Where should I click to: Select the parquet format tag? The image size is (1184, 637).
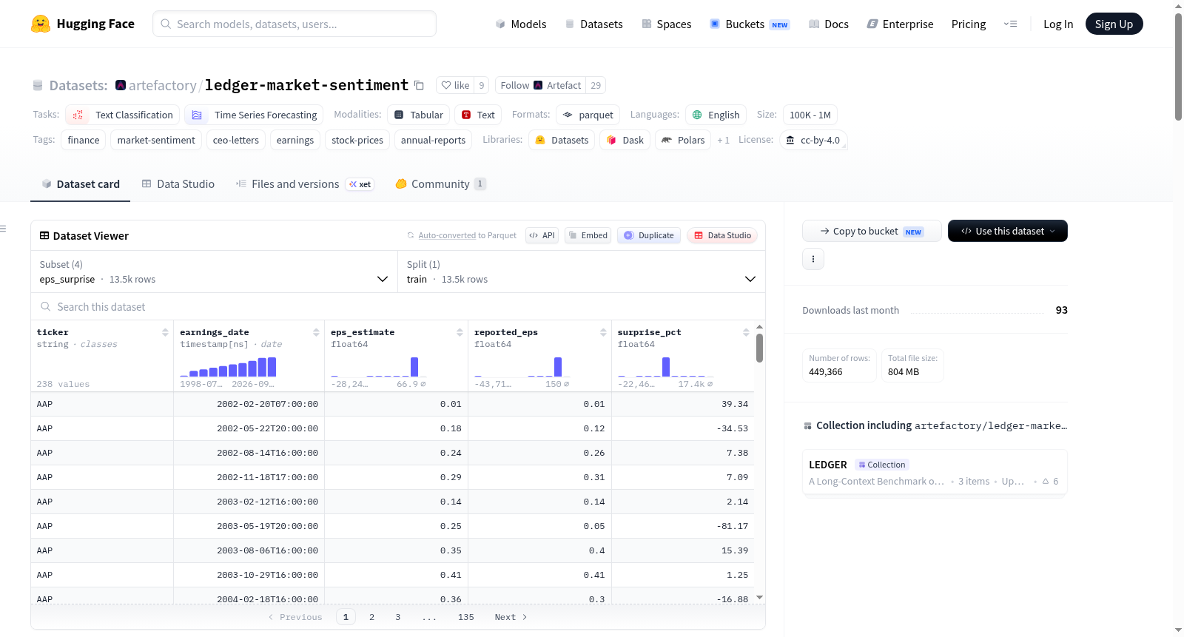(x=588, y=115)
